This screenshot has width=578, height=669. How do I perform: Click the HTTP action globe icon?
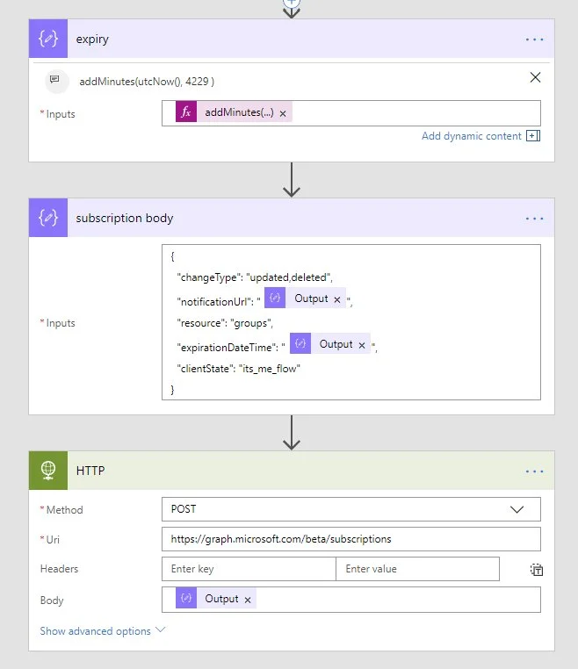point(48,471)
